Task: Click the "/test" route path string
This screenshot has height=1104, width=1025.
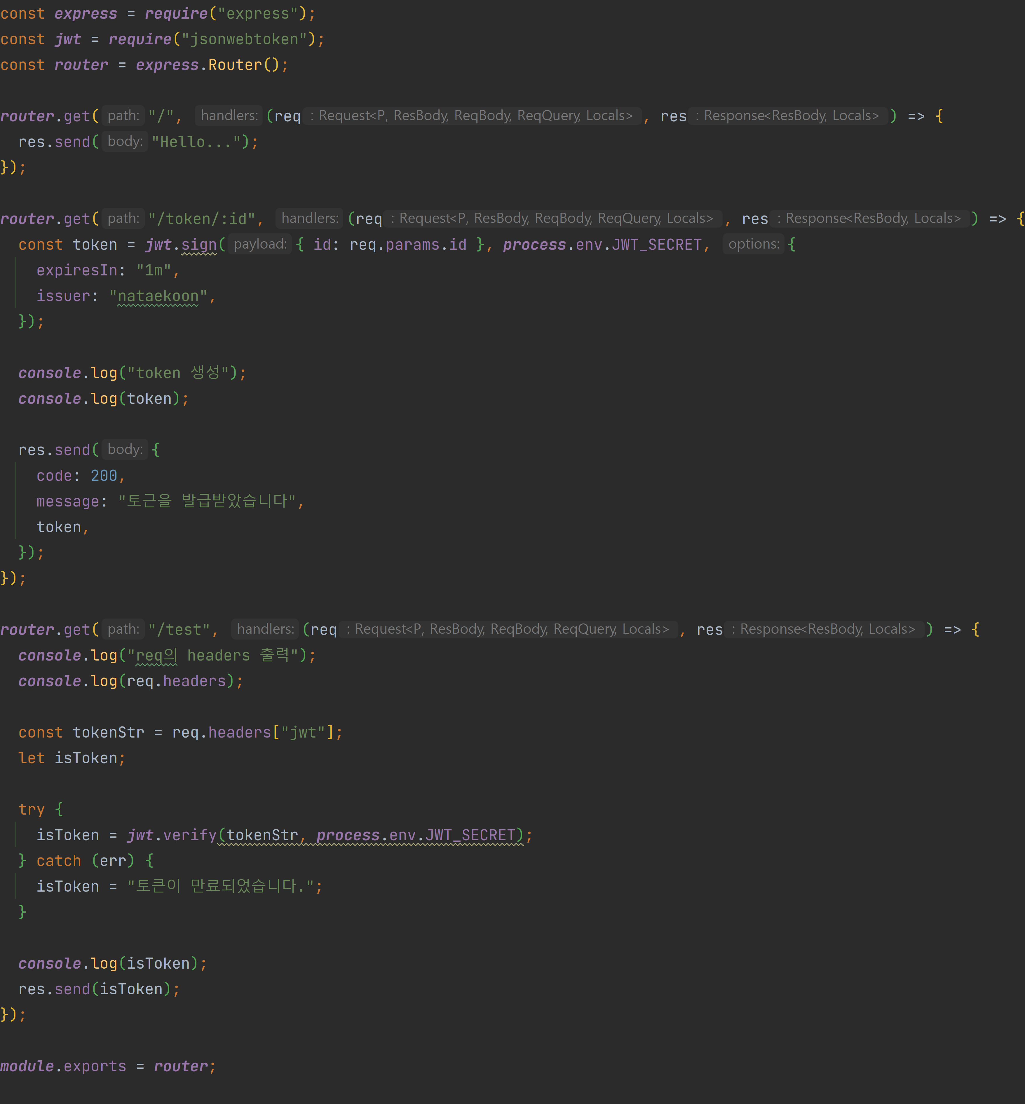Action: tap(179, 629)
